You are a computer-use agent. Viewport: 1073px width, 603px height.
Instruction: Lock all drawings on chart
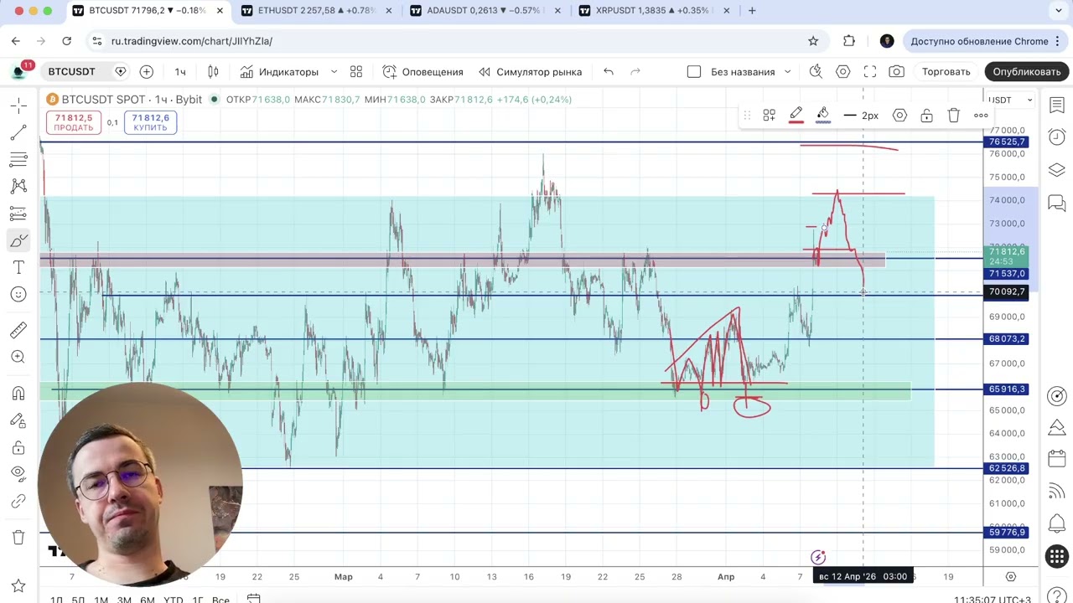click(18, 447)
